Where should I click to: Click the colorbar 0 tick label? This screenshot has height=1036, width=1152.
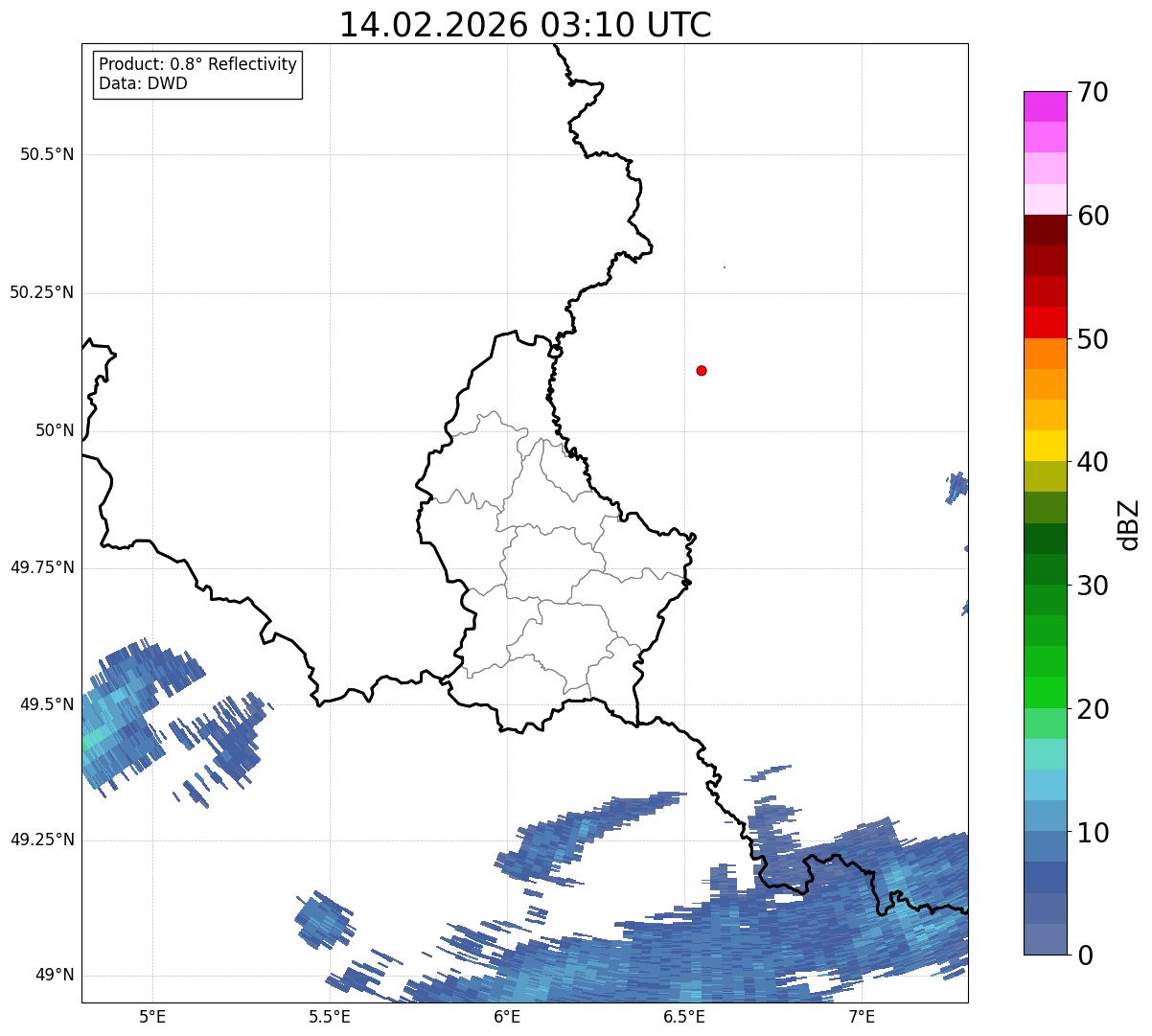(1086, 955)
